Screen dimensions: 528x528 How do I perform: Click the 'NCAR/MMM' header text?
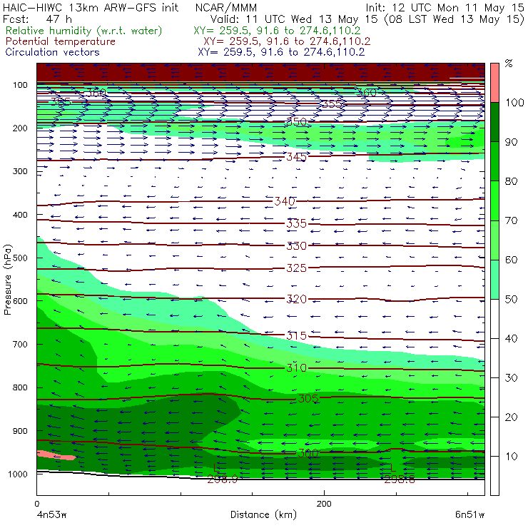[226, 8]
